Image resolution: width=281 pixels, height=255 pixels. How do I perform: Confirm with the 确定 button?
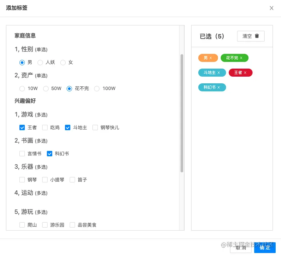265,248
